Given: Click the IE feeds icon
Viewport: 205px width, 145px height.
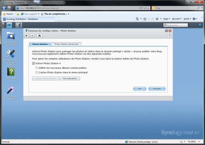Looking at the screenshot, I should point(145,19).
